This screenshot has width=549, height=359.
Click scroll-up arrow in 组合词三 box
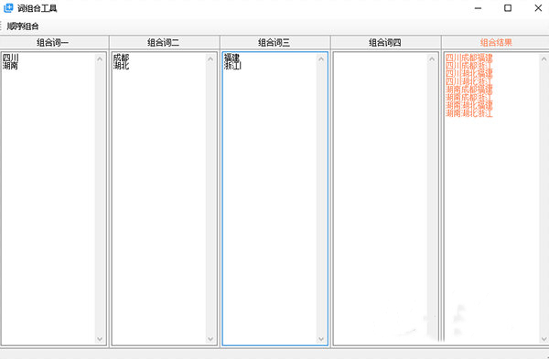(x=321, y=59)
